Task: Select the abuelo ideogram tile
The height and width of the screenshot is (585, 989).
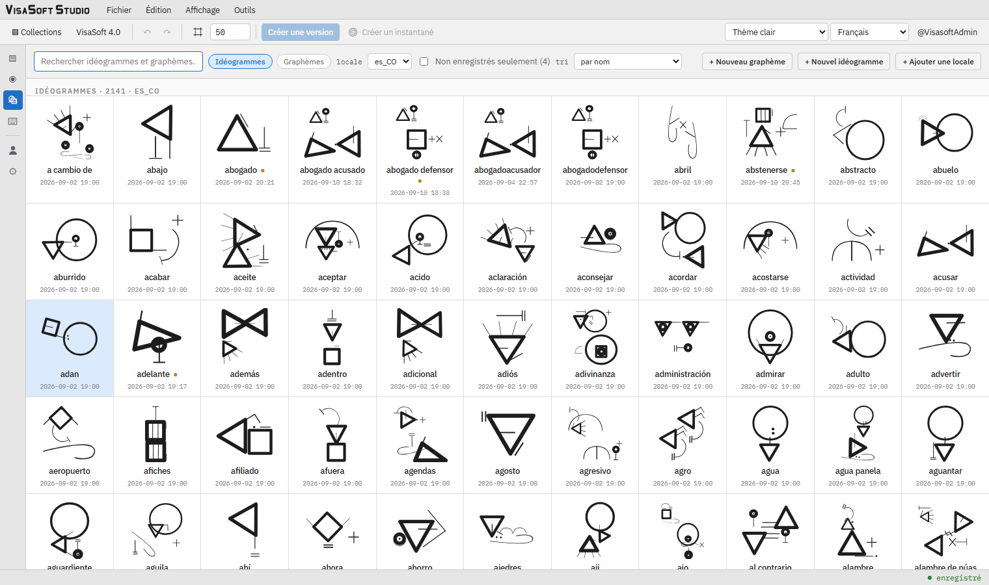Action: tap(945, 149)
